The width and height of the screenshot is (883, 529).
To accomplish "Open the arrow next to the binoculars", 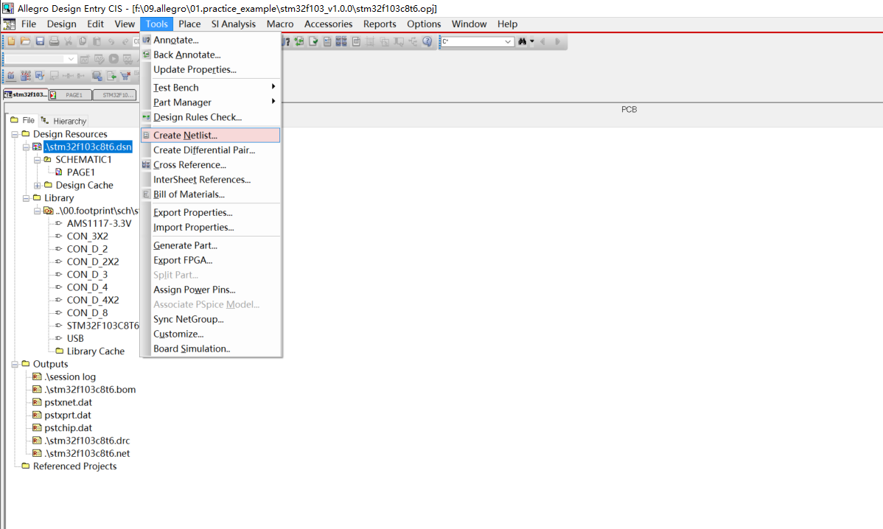I will point(532,42).
